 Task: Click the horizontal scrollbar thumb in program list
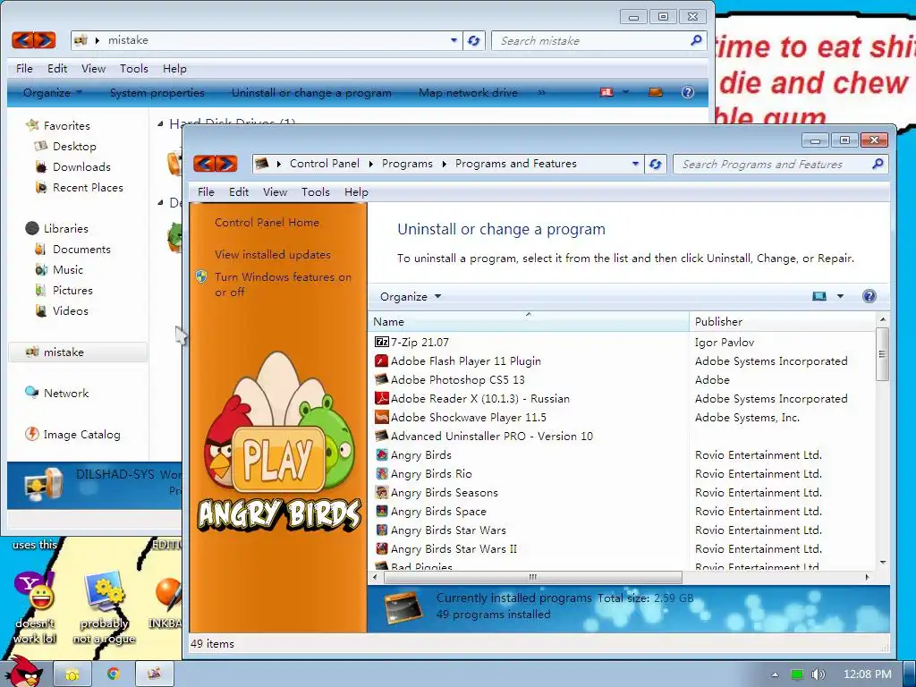click(x=532, y=577)
